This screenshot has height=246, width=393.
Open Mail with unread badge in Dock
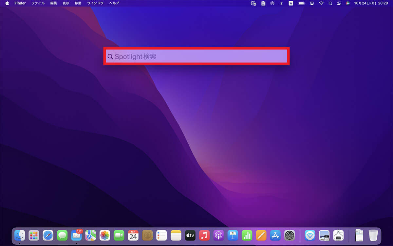(x=76, y=235)
